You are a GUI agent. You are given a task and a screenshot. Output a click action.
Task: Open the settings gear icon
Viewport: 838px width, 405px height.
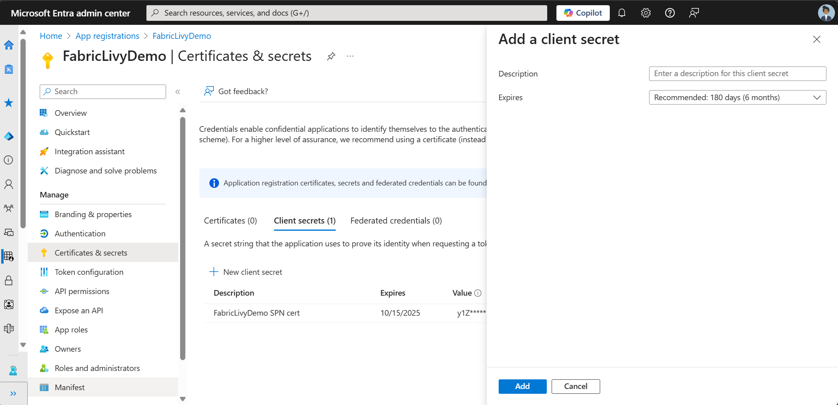(646, 13)
